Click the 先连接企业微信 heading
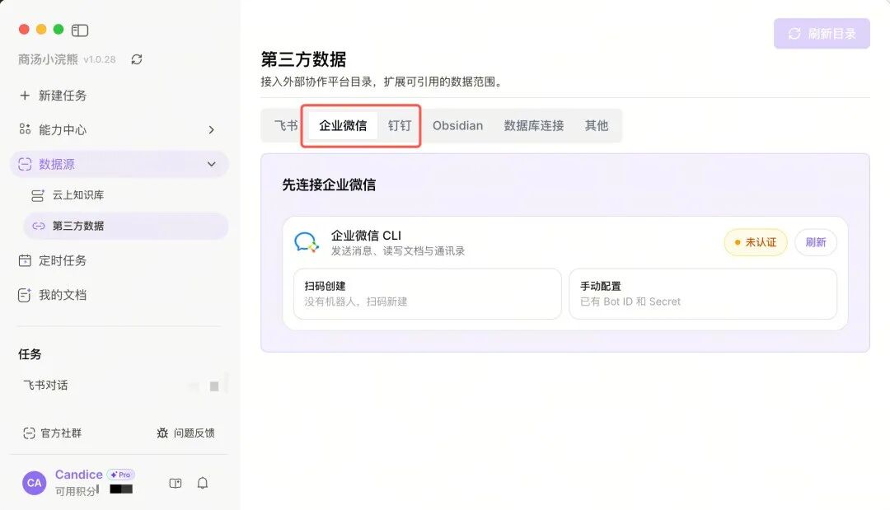The width and height of the screenshot is (890, 510). [x=329, y=185]
